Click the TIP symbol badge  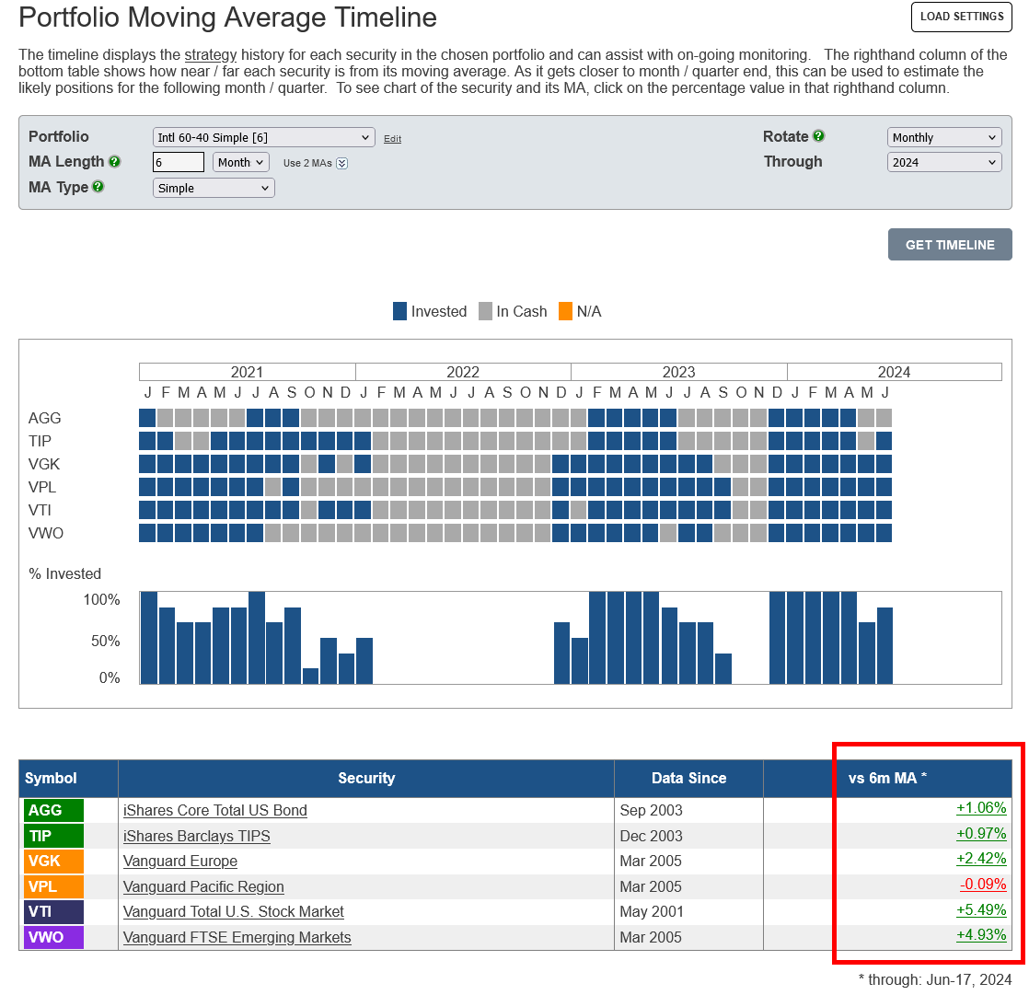pos(53,836)
